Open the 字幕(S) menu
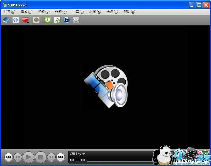 (x=78, y=12)
